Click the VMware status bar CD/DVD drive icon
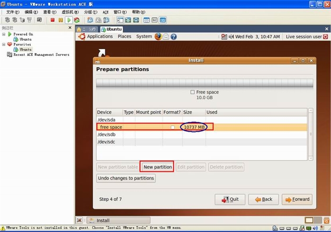The image size is (331, 232). point(275,228)
